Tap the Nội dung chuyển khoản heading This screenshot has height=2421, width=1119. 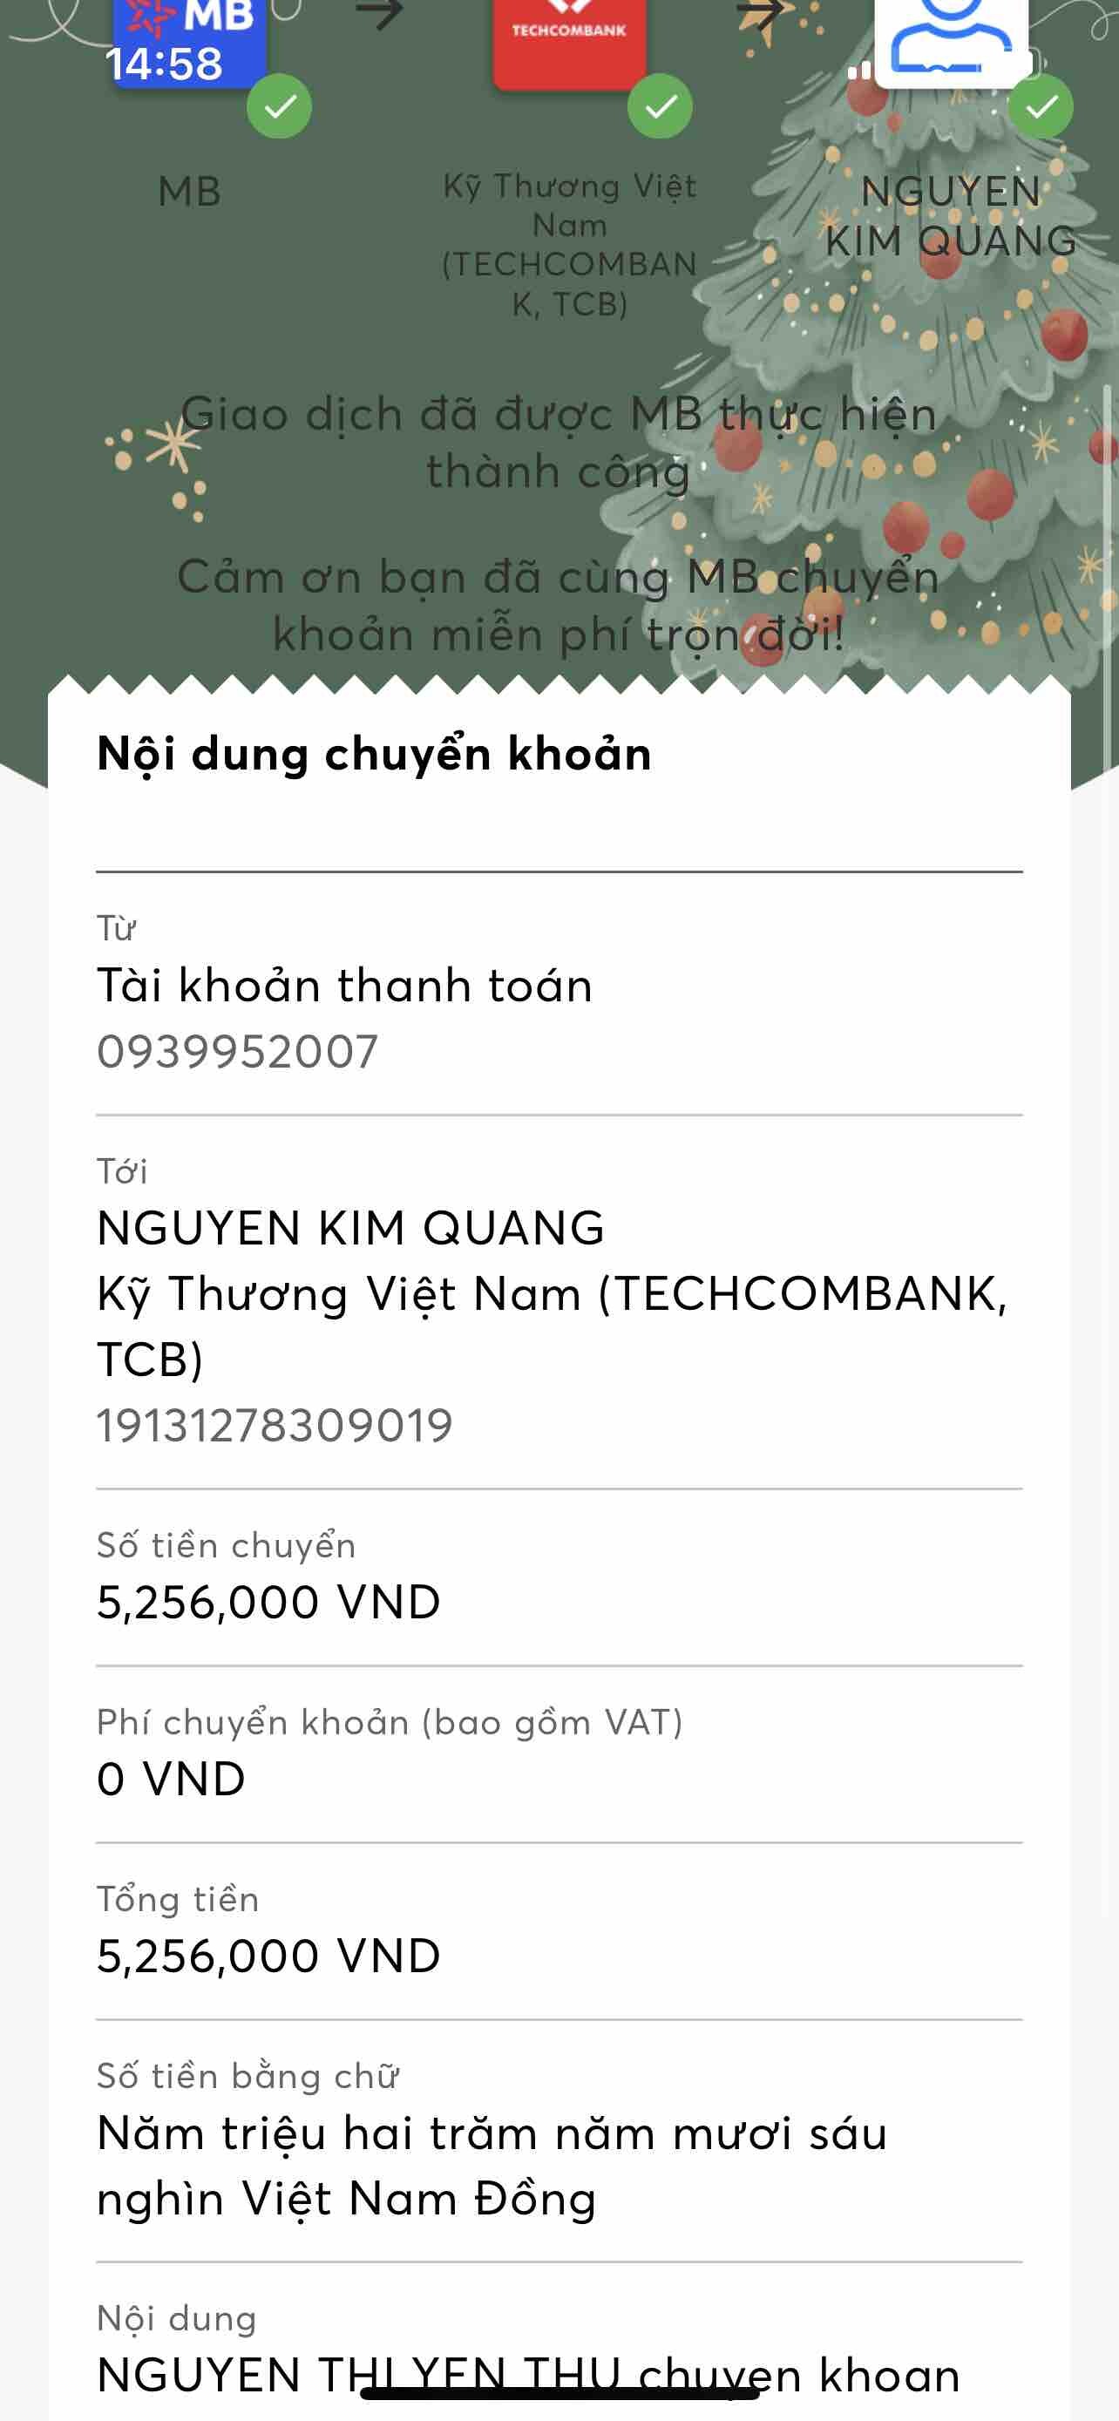(374, 754)
